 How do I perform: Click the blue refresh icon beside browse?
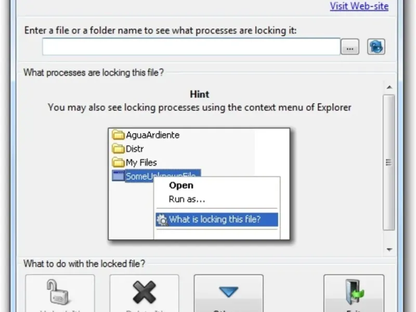pyautogui.click(x=376, y=47)
